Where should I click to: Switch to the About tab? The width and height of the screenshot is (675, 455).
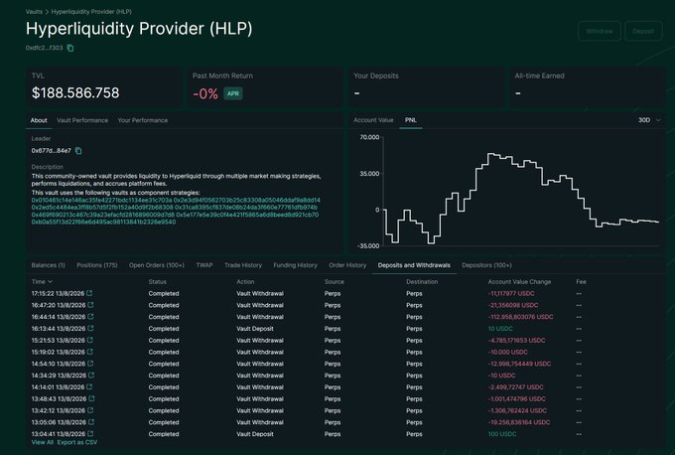point(39,120)
